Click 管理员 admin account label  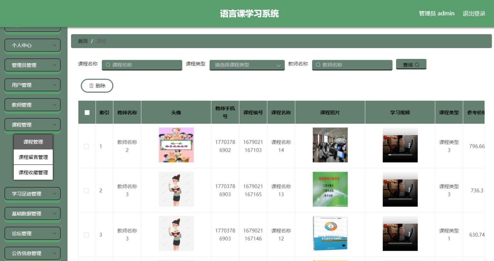coord(437,13)
